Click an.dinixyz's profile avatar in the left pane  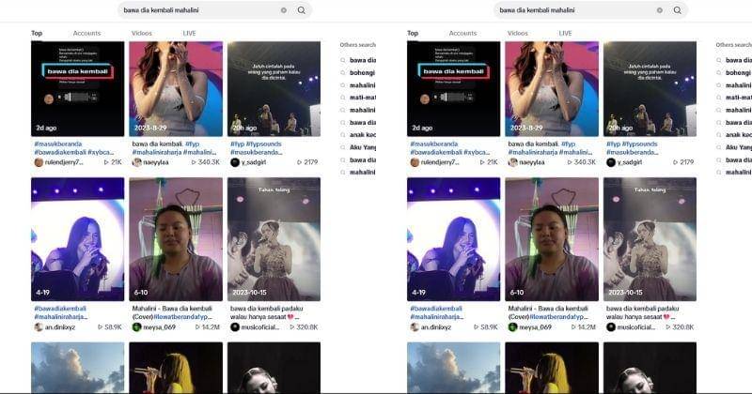(39, 327)
